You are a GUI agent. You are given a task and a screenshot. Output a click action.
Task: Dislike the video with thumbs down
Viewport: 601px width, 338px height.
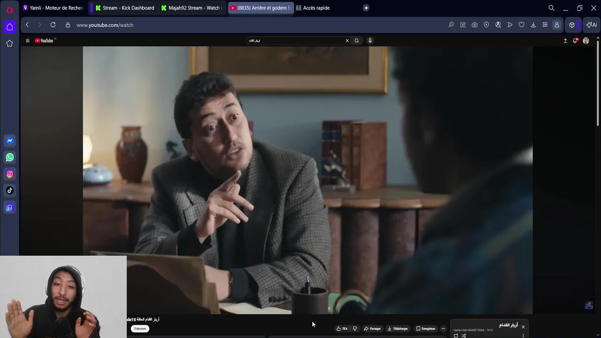tap(355, 329)
